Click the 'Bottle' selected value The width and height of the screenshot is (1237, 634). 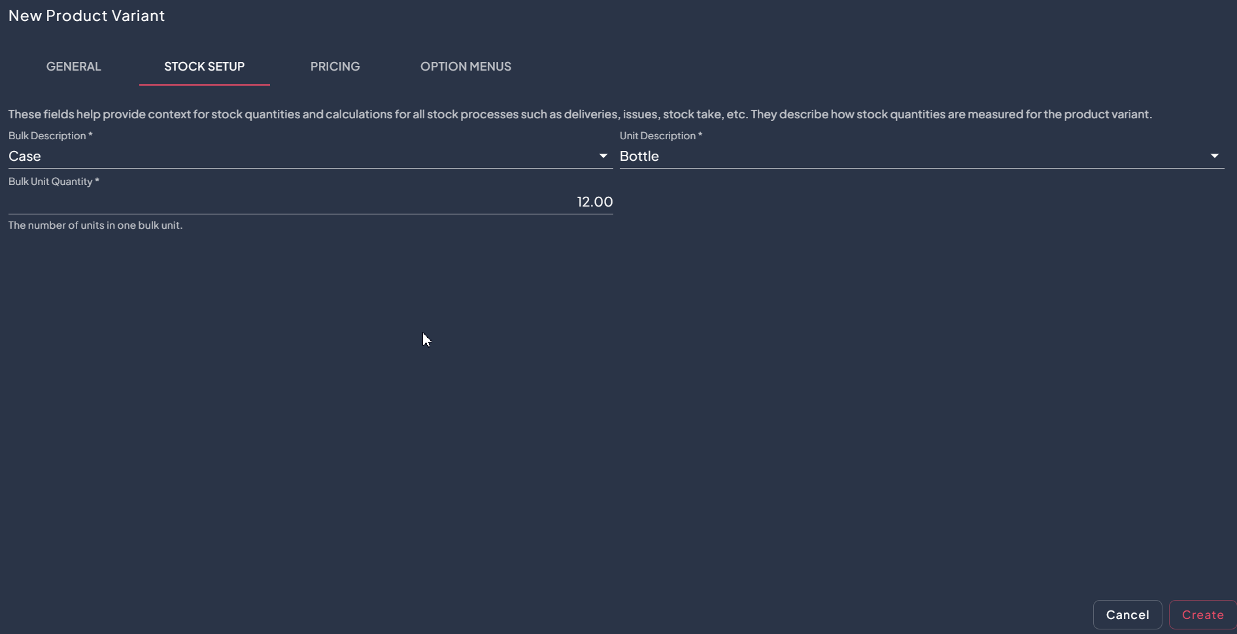[639, 156]
